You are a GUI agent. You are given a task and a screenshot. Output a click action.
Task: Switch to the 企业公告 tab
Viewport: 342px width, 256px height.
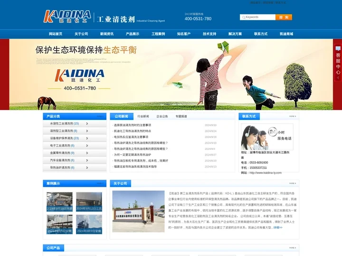click(x=162, y=117)
